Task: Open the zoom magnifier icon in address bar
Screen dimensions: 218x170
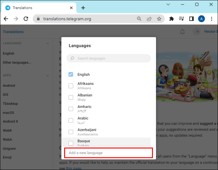Action: coord(139,19)
